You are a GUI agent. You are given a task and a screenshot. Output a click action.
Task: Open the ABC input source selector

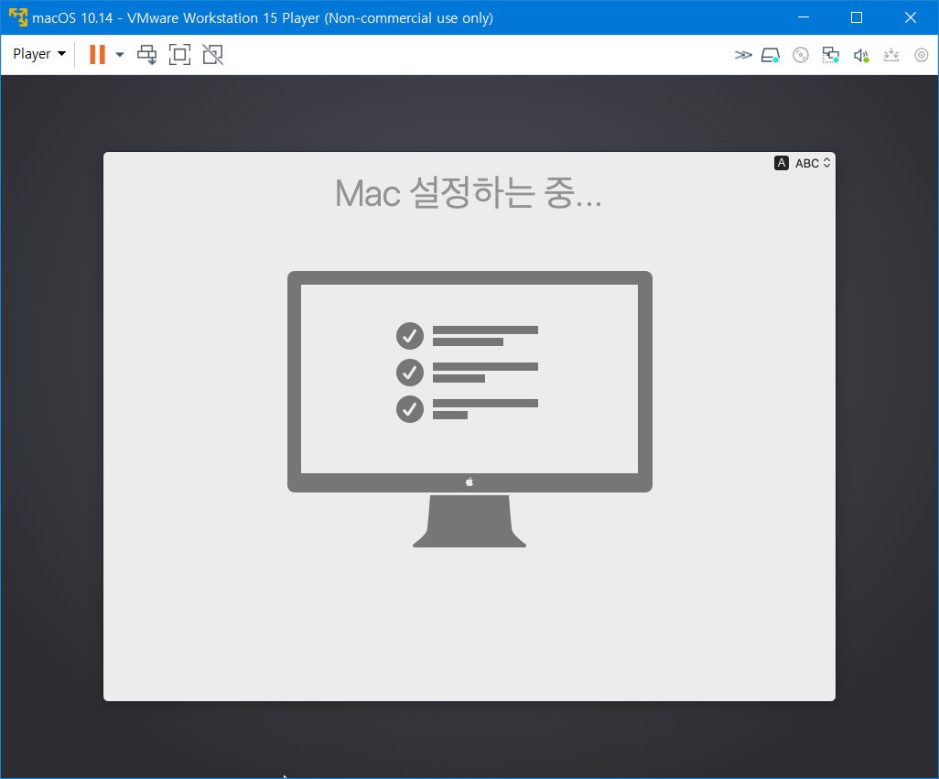point(812,163)
